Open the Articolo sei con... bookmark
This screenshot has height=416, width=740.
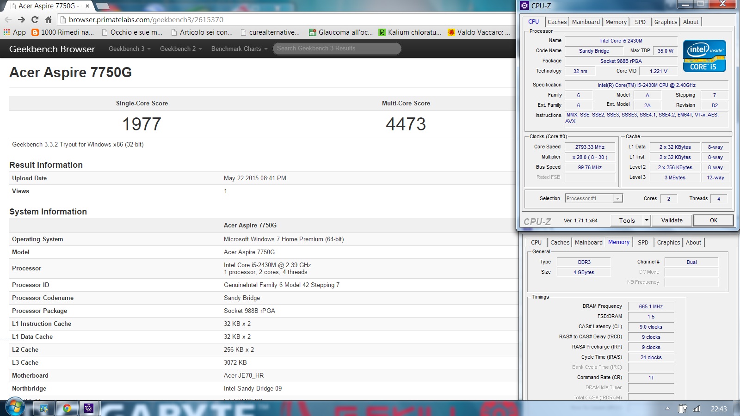[202, 32]
